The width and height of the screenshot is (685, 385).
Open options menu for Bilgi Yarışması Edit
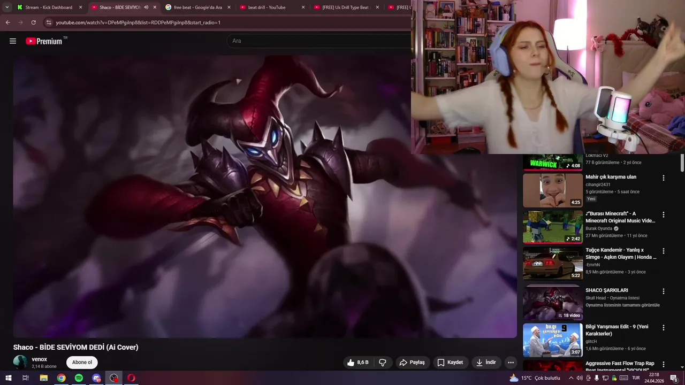tap(664, 327)
